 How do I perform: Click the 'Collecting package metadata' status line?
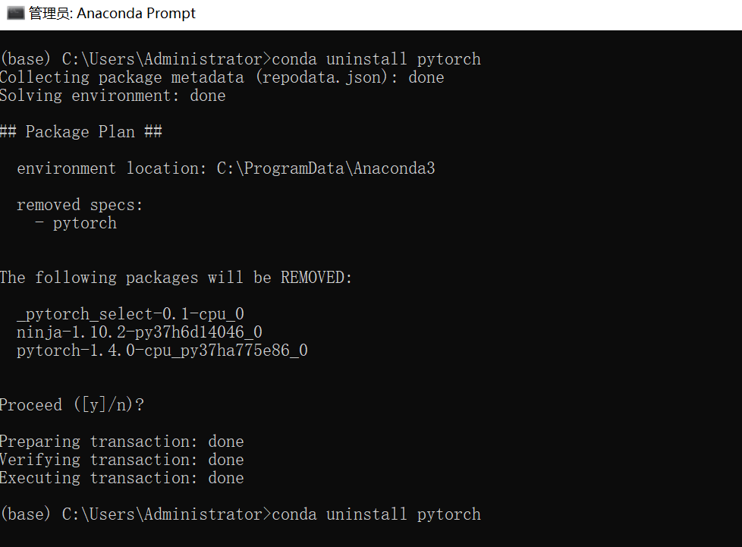[x=222, y=77]
